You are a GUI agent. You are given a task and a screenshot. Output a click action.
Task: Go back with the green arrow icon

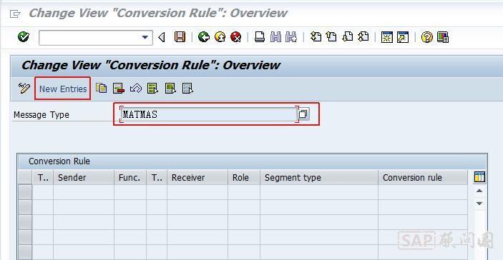click(204, 37)
